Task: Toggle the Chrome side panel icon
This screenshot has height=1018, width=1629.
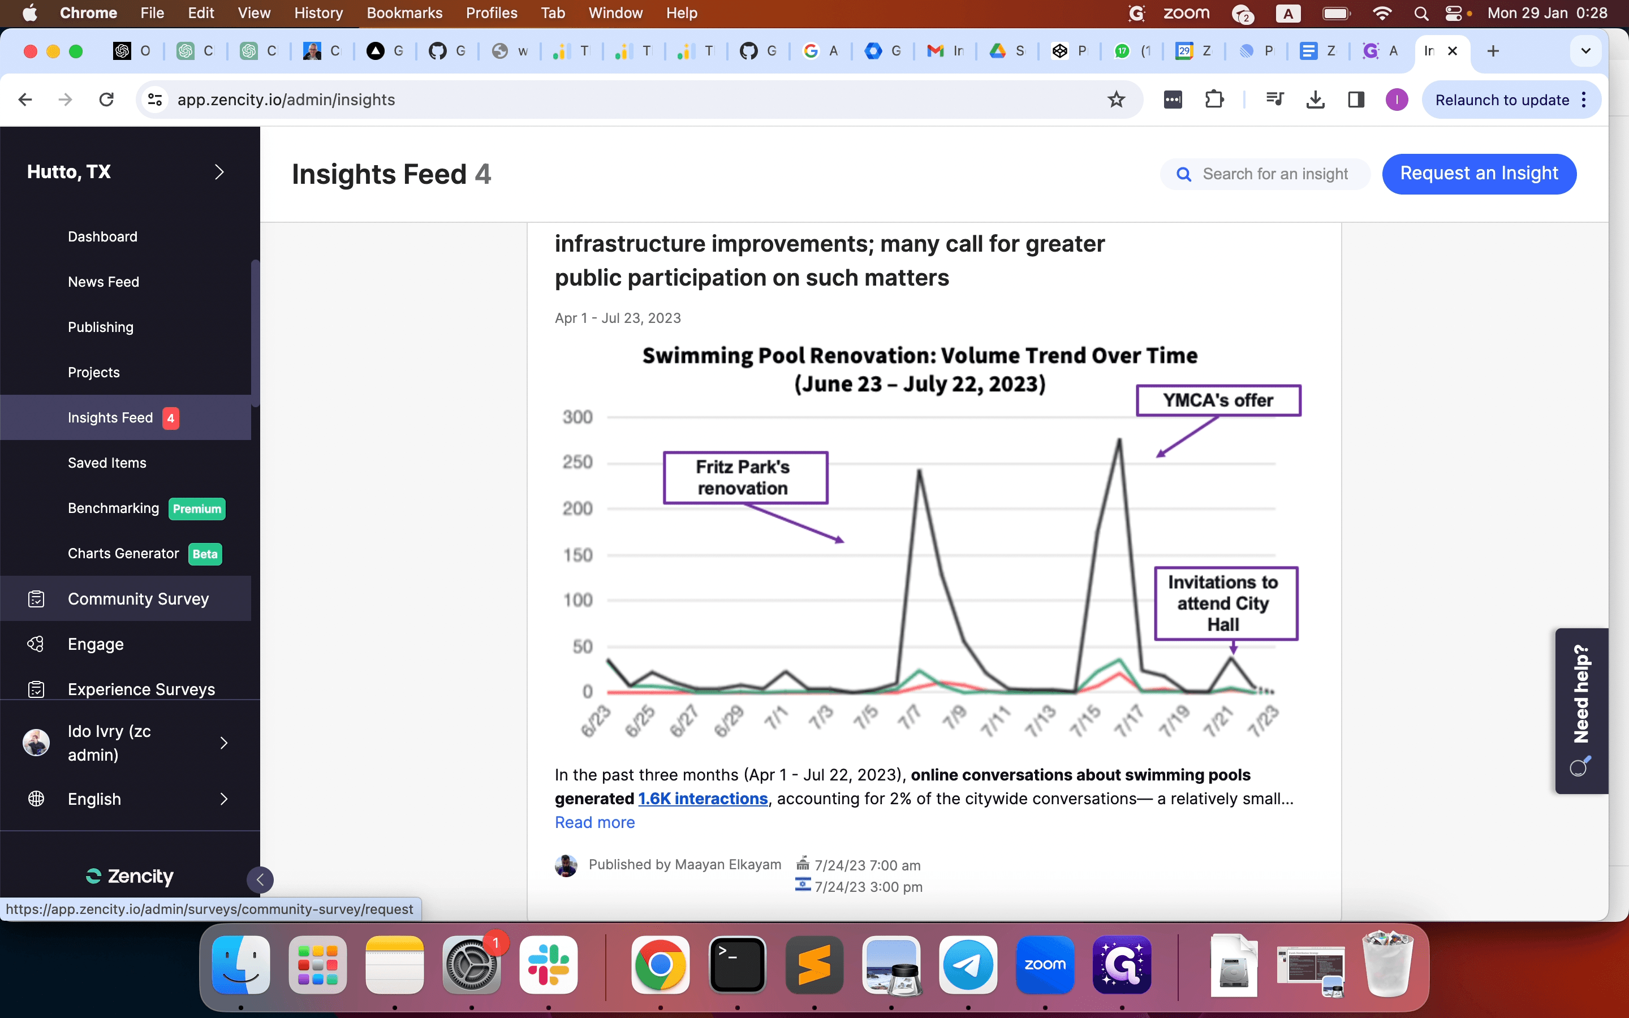Action: [x=1356, y=100]
